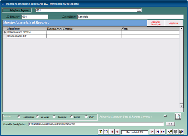Screen dimensions: 188x136
Task: Close the form with the exit door icon
Action: pyautogui.click(x=181, y=132)
